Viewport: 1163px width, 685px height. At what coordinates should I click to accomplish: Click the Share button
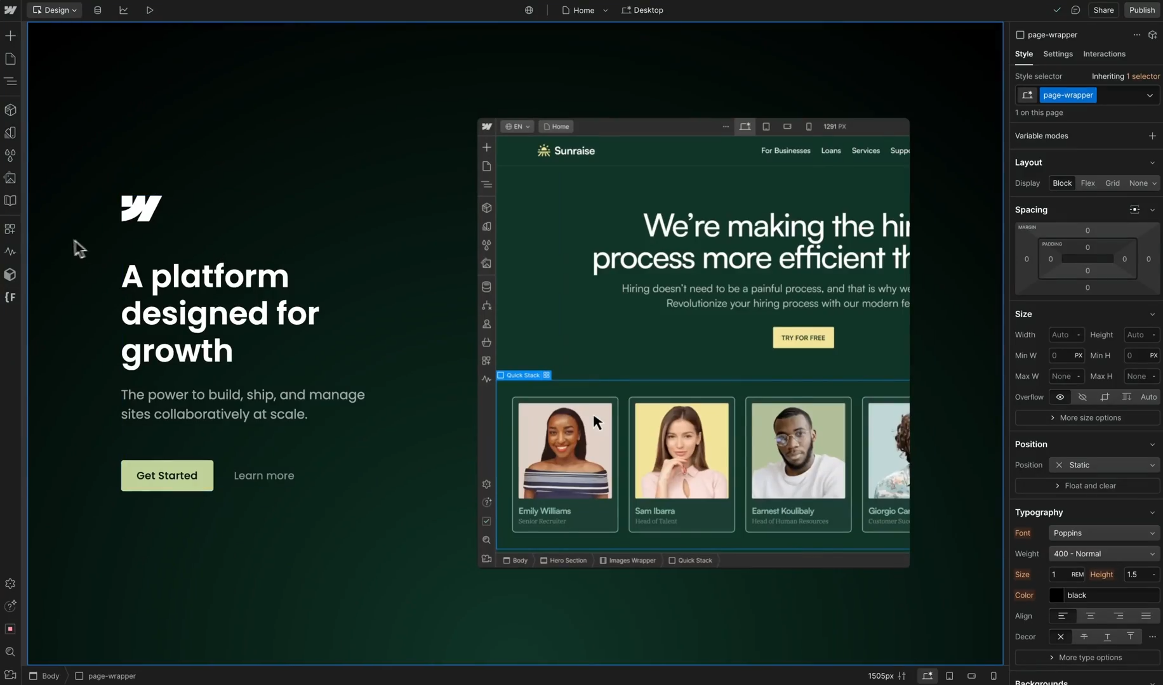click(x=1103, y=10)
